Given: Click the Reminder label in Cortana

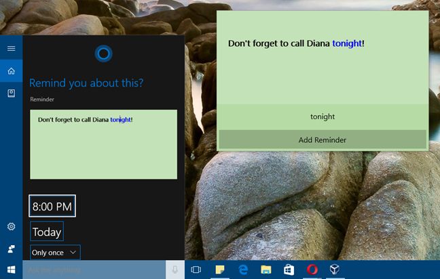Looking at the screenshot, I should [42, 100].
